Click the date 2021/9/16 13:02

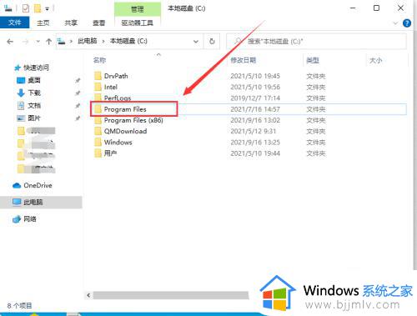[x=255, y=120]
